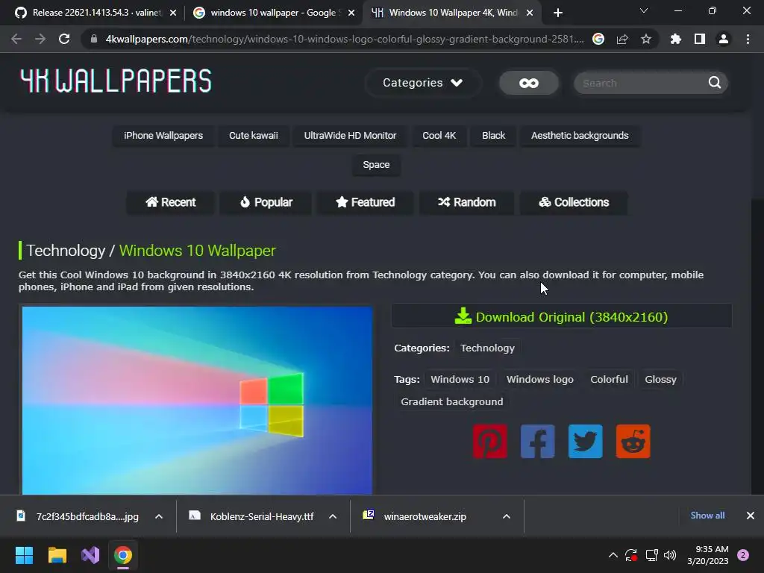Click the Windows logo tag

[540, 379]
